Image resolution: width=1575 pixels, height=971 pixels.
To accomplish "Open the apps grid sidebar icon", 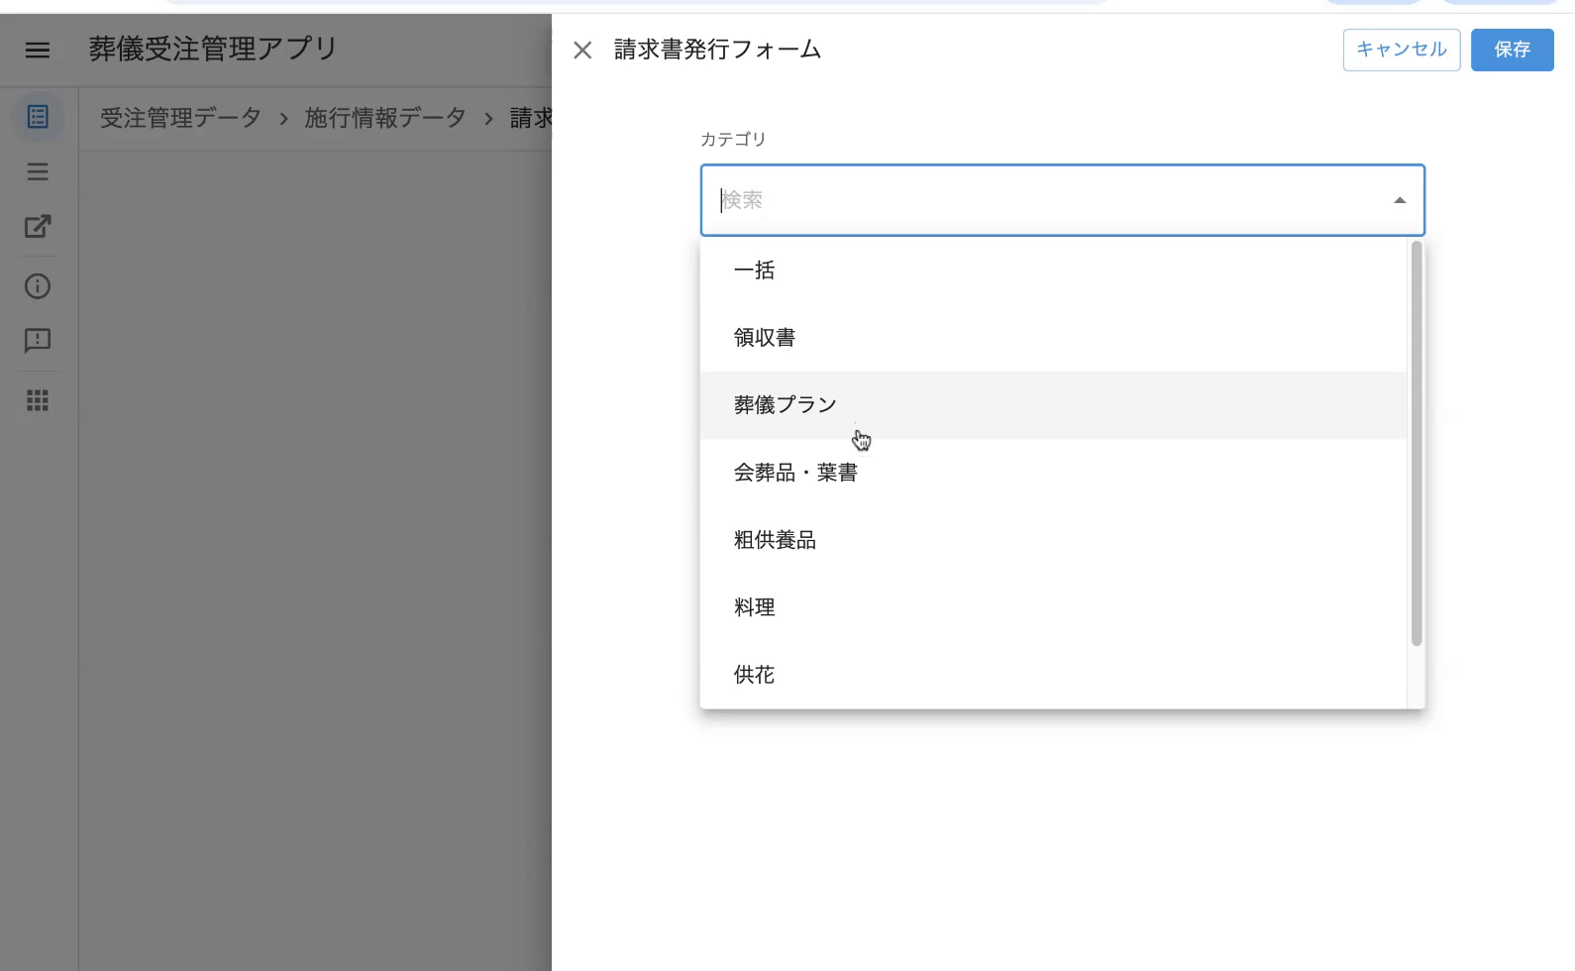I will [x=38, y=400].
